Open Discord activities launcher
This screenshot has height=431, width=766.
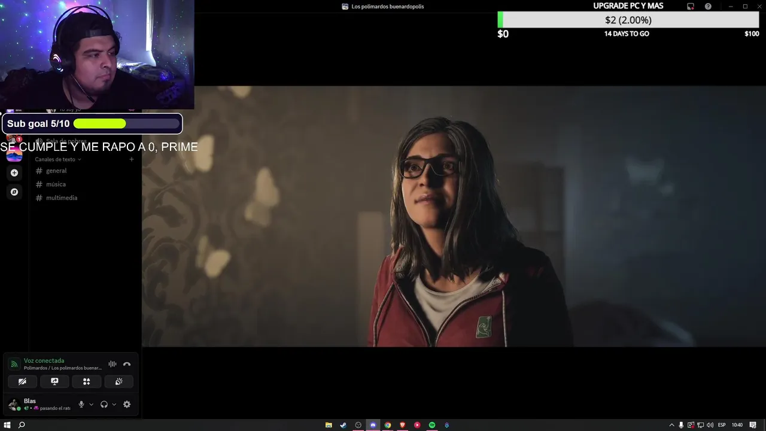click(x=86, y=381)
